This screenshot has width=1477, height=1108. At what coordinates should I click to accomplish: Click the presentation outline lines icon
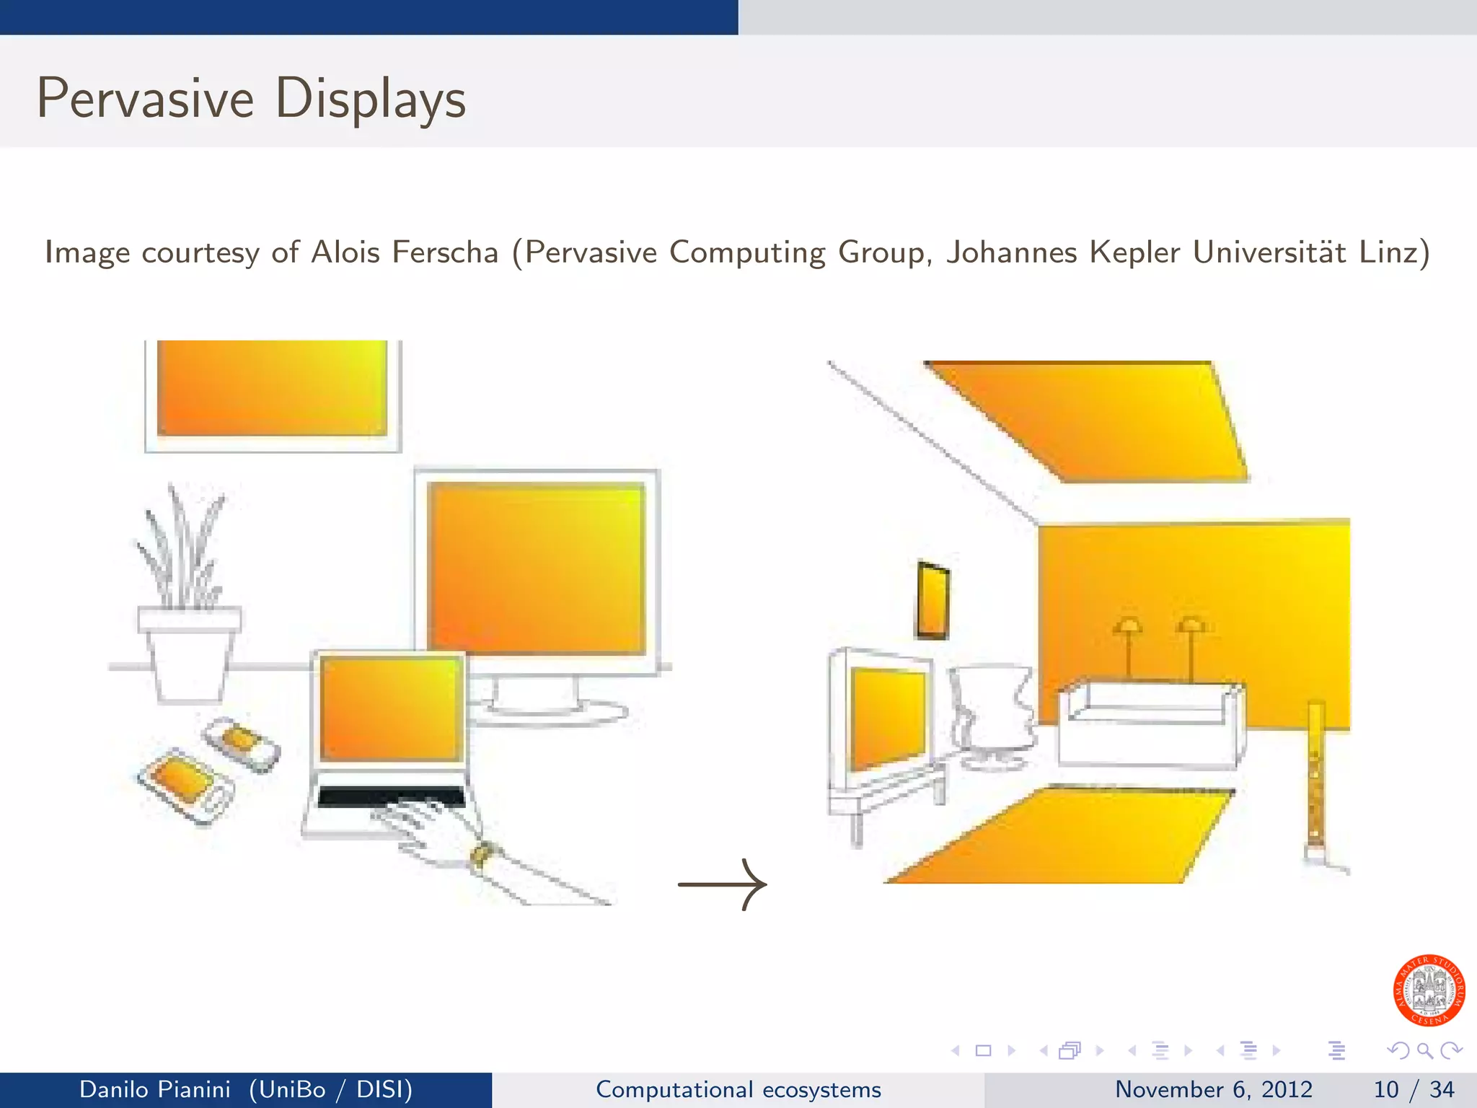tap(1336, 1051)
